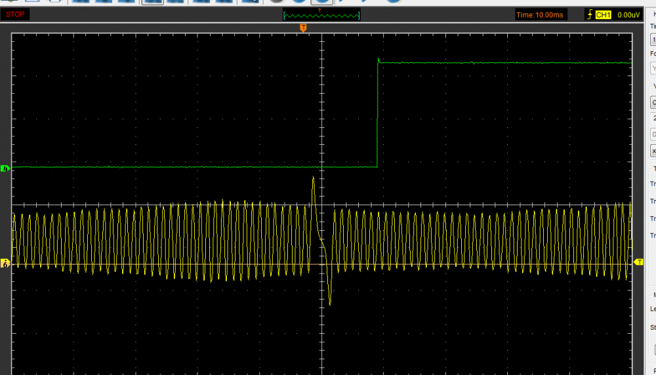
Task: Click the yellow T trigger-level marker on right
Action: tap(639, 262)
